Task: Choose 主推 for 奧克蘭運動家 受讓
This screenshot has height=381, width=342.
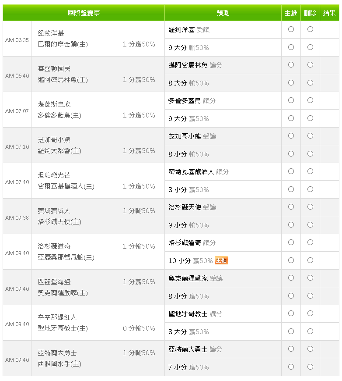Action: (x=291, y=278)
